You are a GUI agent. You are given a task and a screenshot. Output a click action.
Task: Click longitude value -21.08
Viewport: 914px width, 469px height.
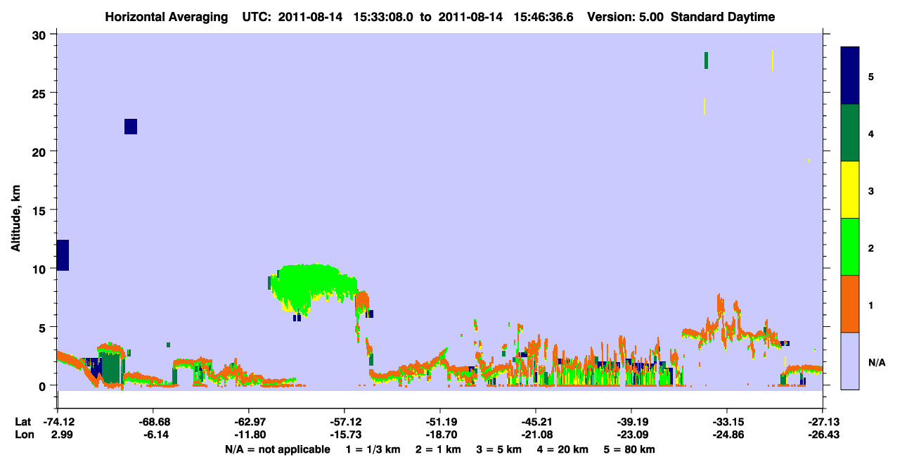(536, 435)
